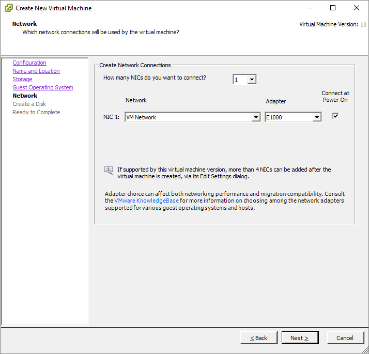Expand the NIC 1 network dropdown arrow
369x354 pixels.
(256, 117)
